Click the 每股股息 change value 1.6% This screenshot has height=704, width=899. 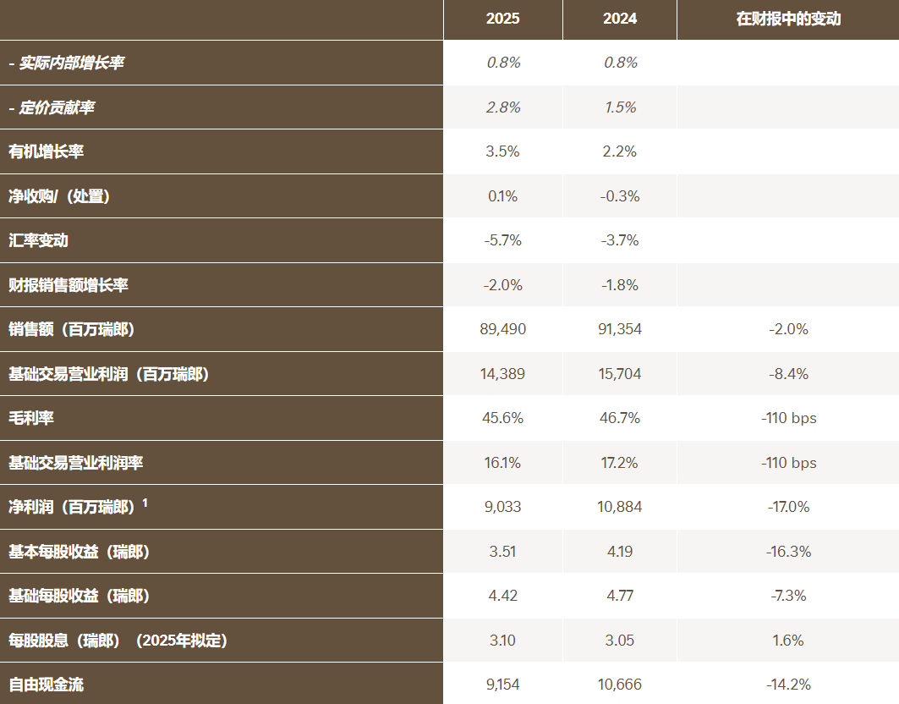point(788,641)
